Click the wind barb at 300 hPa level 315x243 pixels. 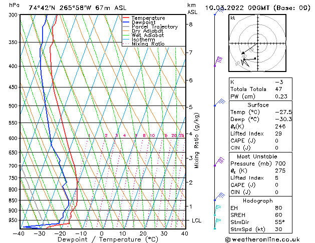click(x=219, y=10)
